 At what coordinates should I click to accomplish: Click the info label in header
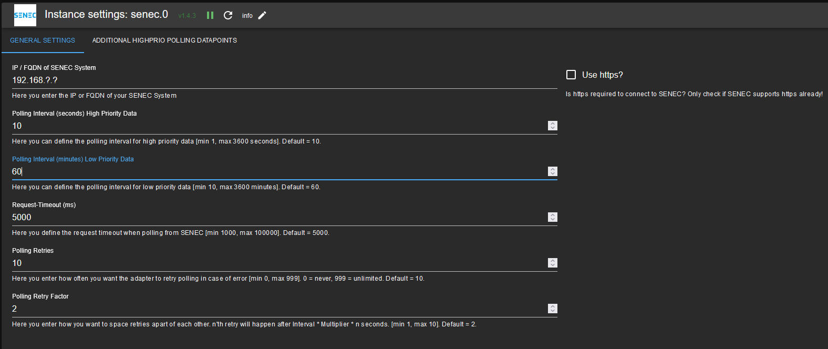point(247,16)
